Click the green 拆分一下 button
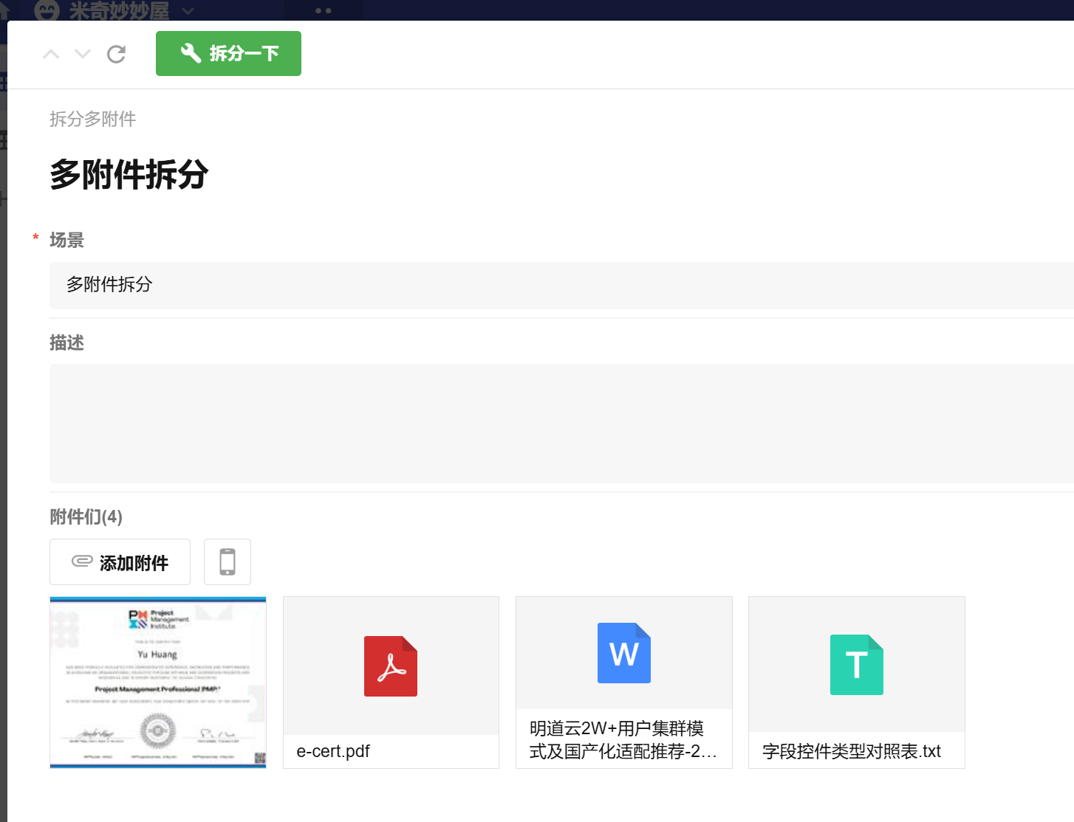Screen dimensions: 1074x822 (x=228, y=53)
